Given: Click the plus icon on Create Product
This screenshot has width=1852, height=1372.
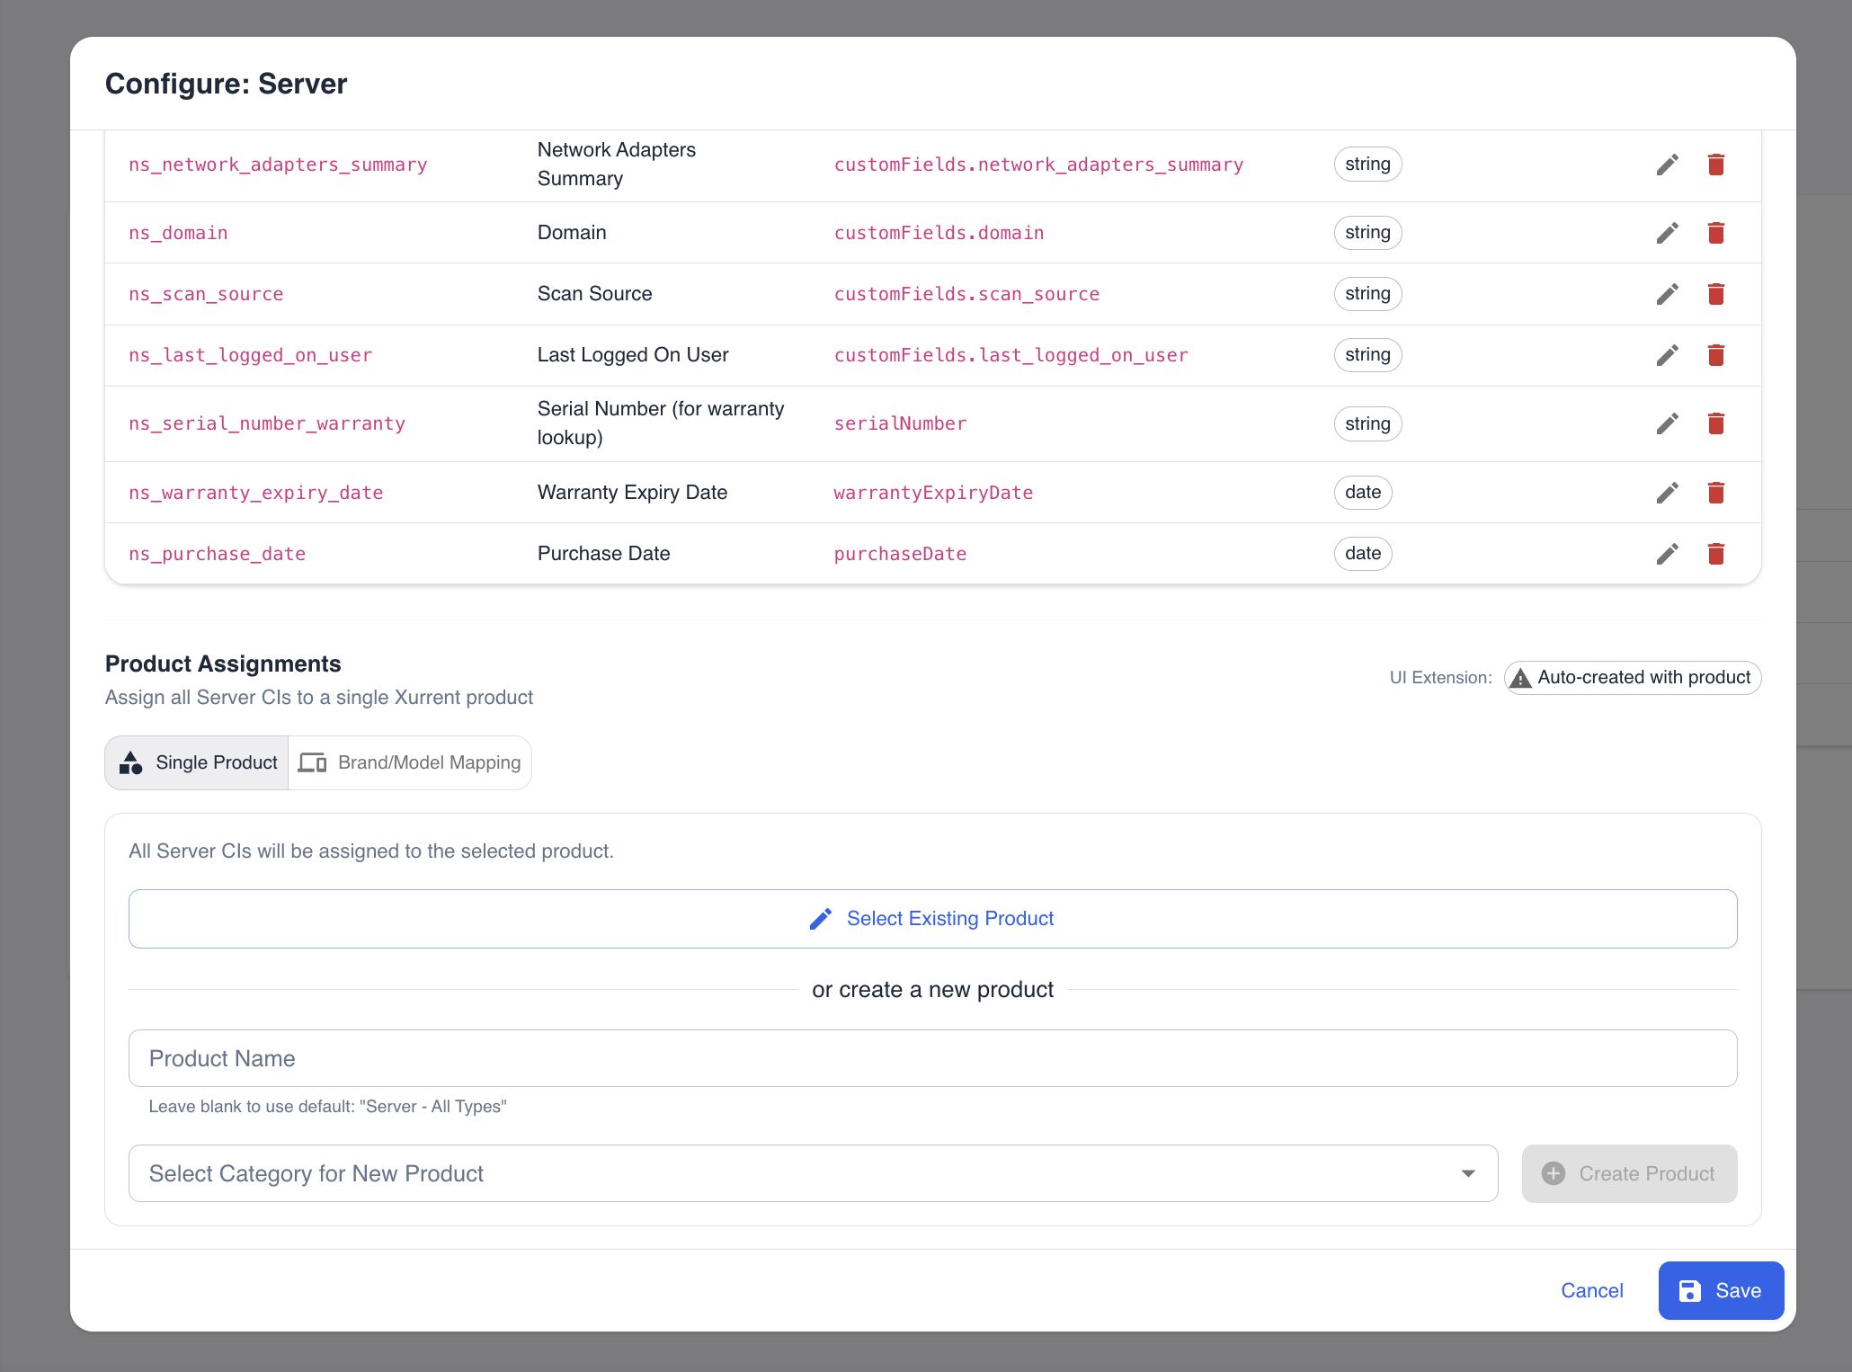Looking at the screenshot, I should pos(1553,1173).
